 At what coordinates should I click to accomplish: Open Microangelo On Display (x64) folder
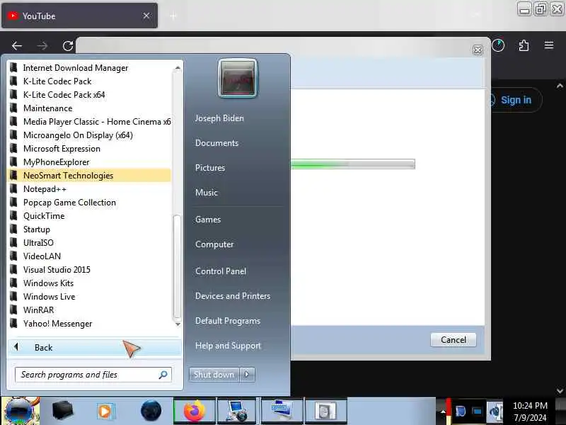click(x=89, y=135)
